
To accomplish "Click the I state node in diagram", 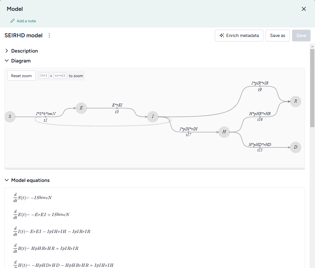I will (x=153, y=117).
